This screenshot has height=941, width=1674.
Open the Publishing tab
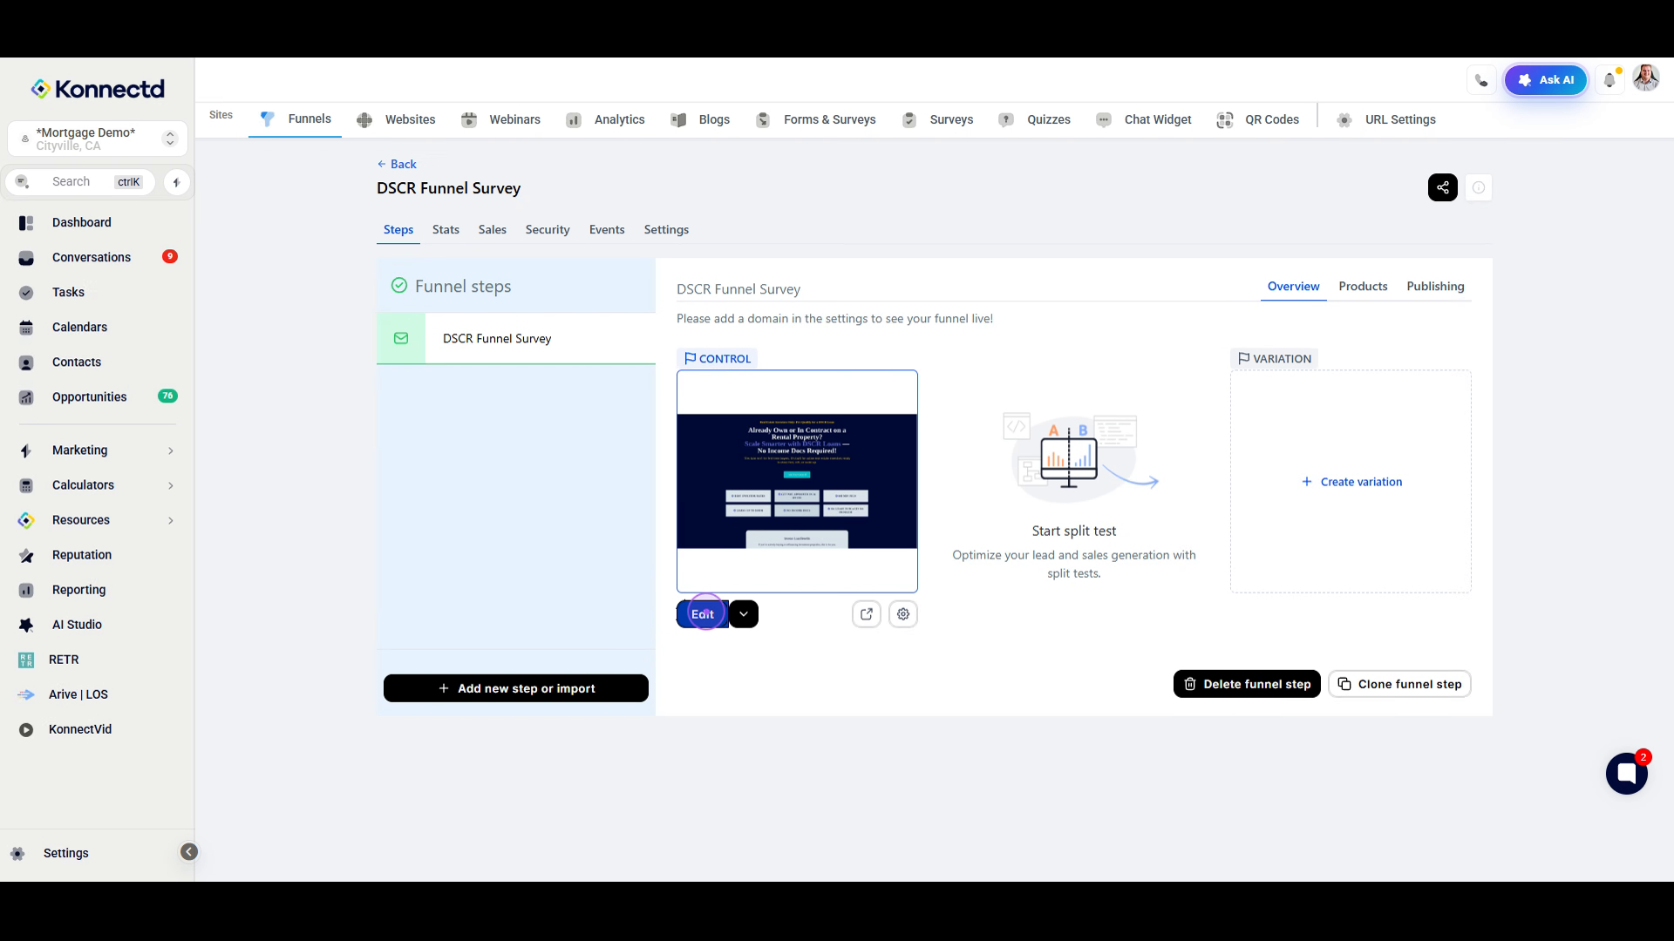[1435, 286]
